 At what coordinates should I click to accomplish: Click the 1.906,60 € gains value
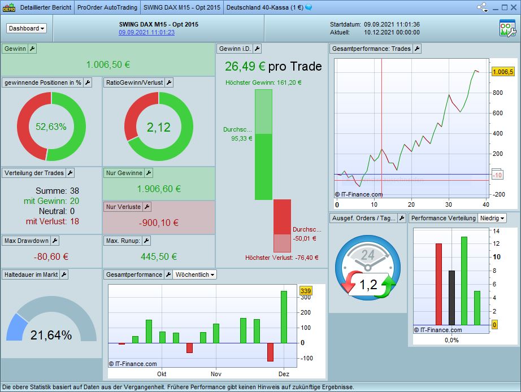159,189
